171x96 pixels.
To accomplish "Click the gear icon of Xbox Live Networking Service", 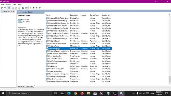I will (47, 81).
